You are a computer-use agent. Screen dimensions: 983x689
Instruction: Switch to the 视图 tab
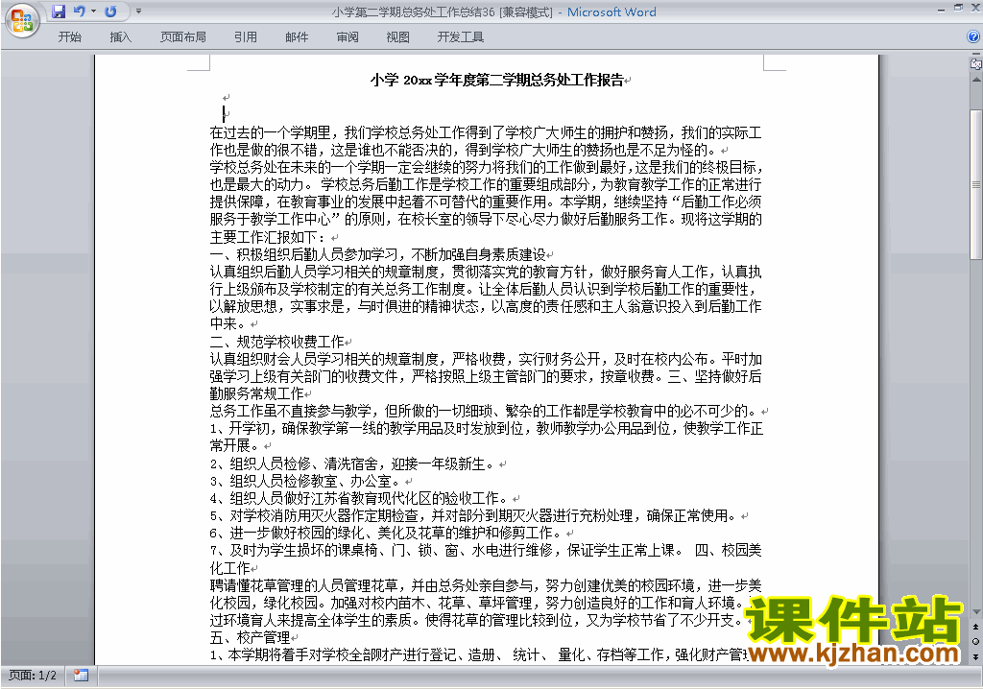click(x=398, y=37)
